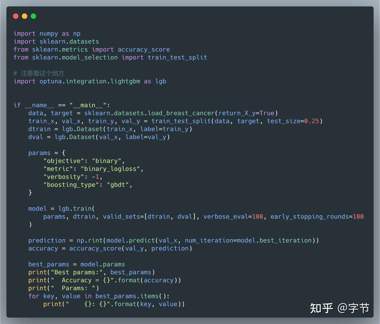
Task: Click the line 'best_params = model.params'
Action: [x=77, y=264]
